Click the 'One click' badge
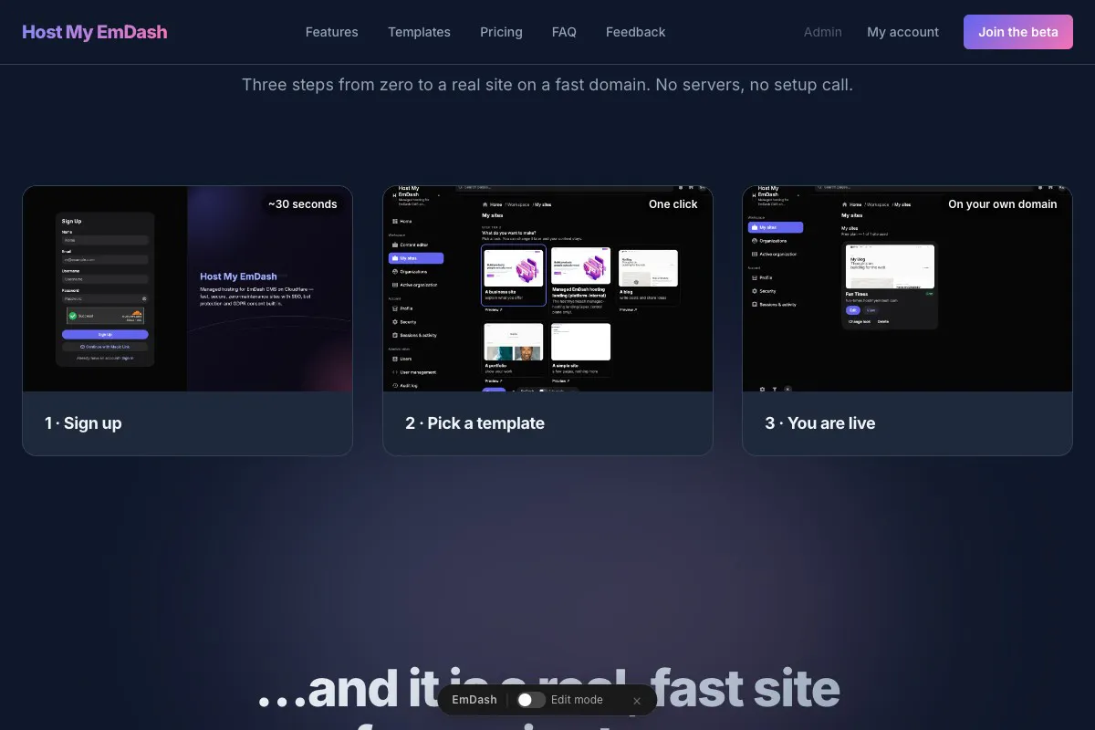Screen dimensions: 1095x730 click(x=673, y=204)
